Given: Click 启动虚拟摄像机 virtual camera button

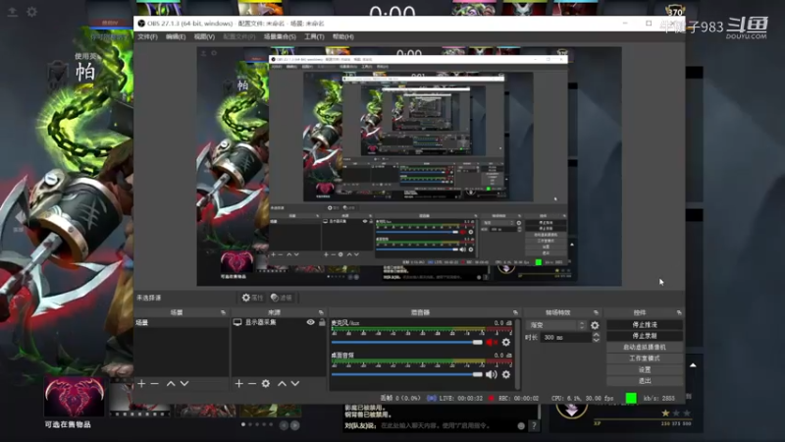Looking at the screenshot, I should pos(645,347).
